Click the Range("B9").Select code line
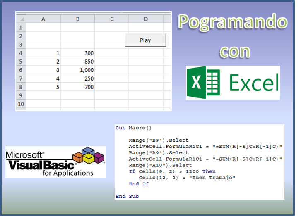 coord(159,140)
